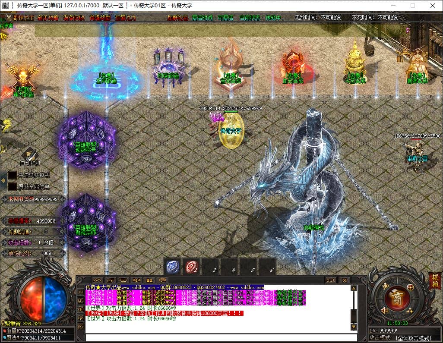This screenshot has width=443, height=343.
Task: Click the chat scrollbar thumb
Action: pos(354,316)
